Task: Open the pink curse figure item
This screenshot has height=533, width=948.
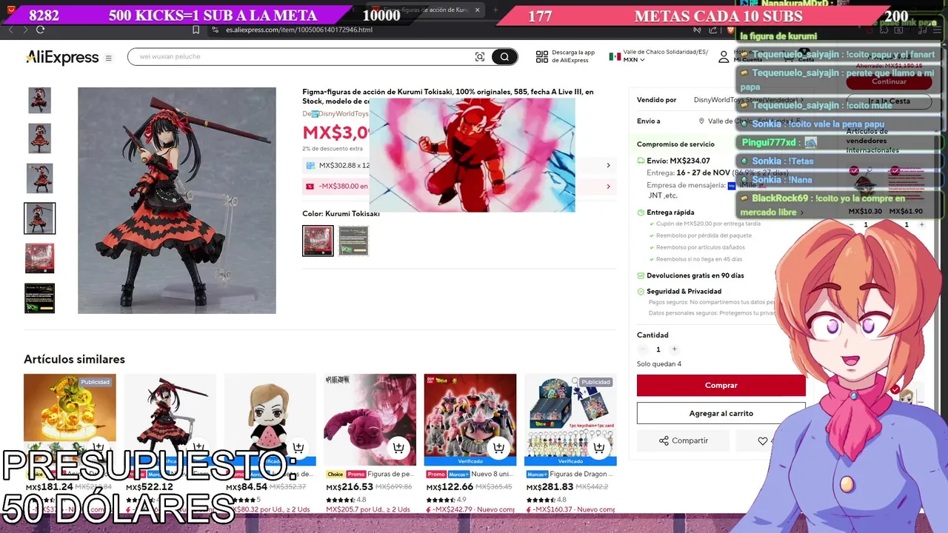Action: pos(370,420)
